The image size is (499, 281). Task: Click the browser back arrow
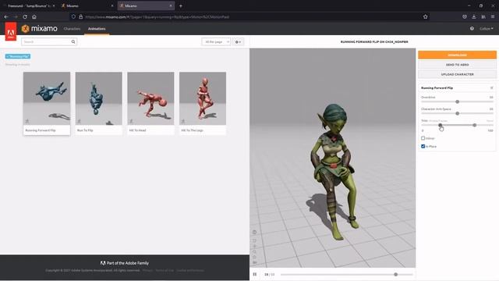6,16
